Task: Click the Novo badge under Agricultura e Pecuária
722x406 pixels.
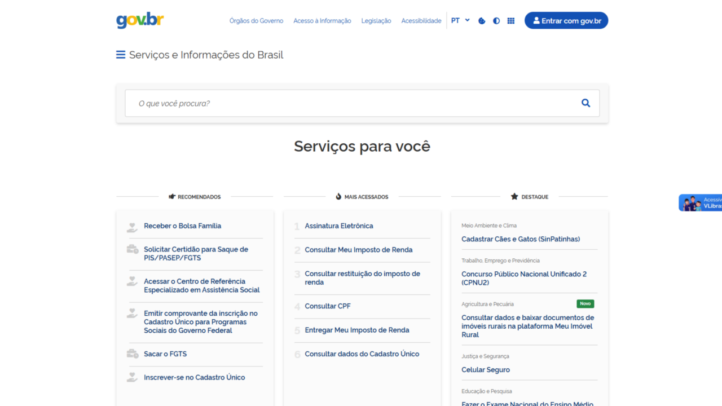Action: point(585,303)
